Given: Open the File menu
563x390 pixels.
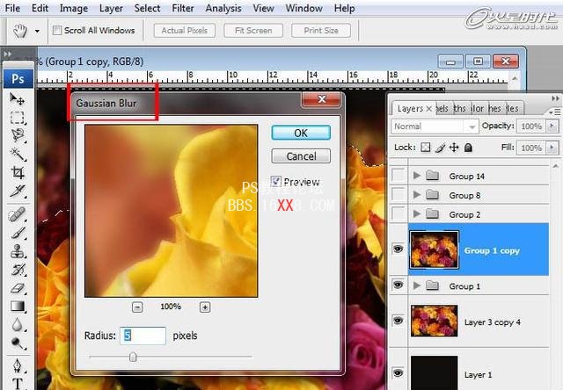Looking at the screenshot, I should [12, 8].
